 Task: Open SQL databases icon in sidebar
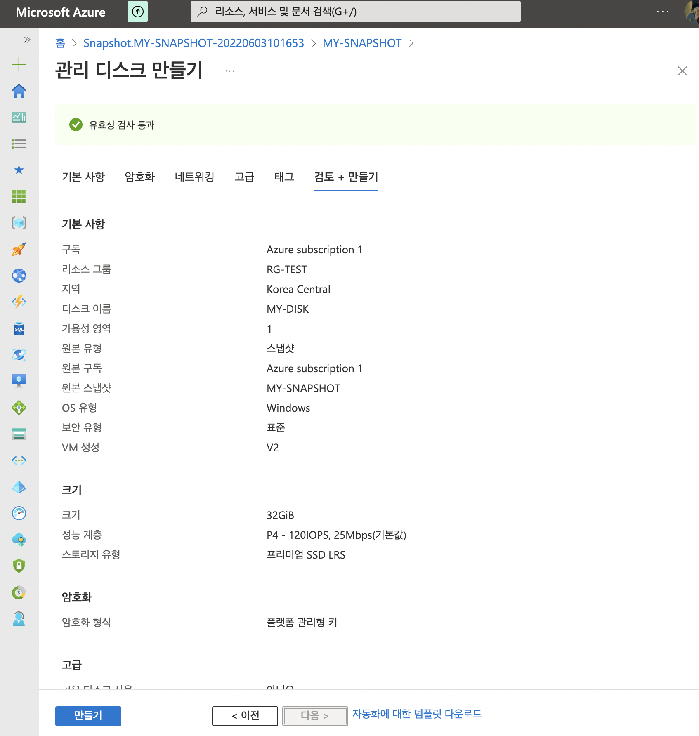coord(19,328)
